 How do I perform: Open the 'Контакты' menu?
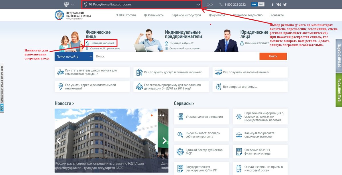point(277,15)
